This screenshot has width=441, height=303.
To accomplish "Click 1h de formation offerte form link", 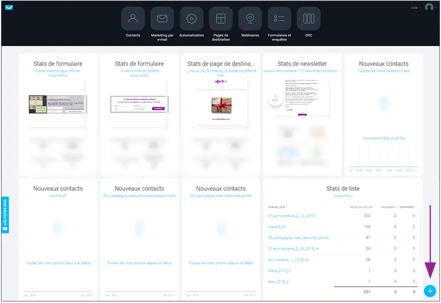I will coord(140,71).
